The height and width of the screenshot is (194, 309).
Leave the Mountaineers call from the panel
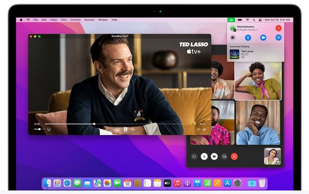278,28
